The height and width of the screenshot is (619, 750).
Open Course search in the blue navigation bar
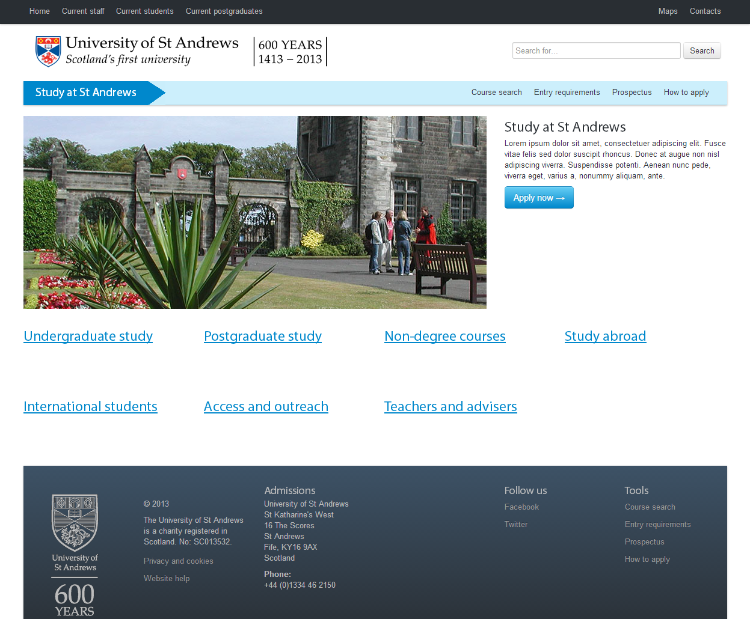pos(497,93)
